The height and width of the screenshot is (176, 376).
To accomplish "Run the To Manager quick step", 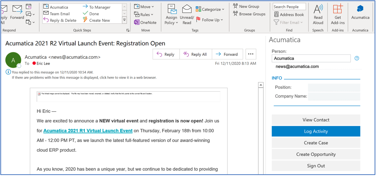I will click(96, 7).
